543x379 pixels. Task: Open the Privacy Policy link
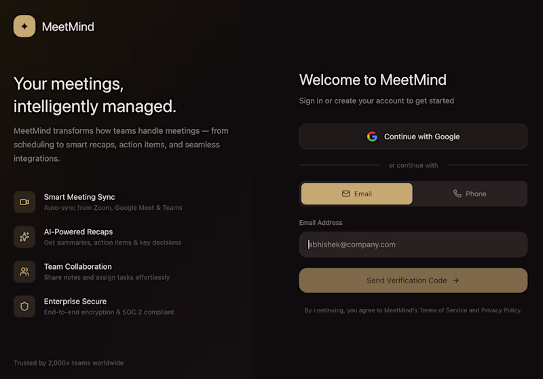[x=501, y=310]
